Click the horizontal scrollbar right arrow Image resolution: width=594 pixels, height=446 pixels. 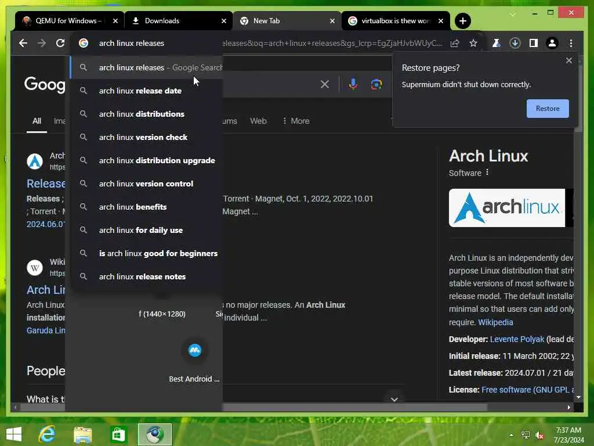(x=568, y=407)
